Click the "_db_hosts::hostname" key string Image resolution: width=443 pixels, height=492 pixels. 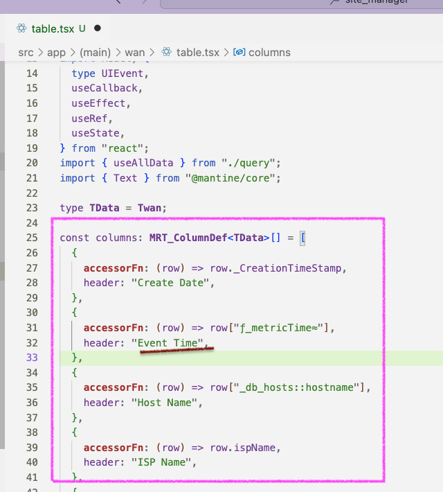(x=296, y=387)
